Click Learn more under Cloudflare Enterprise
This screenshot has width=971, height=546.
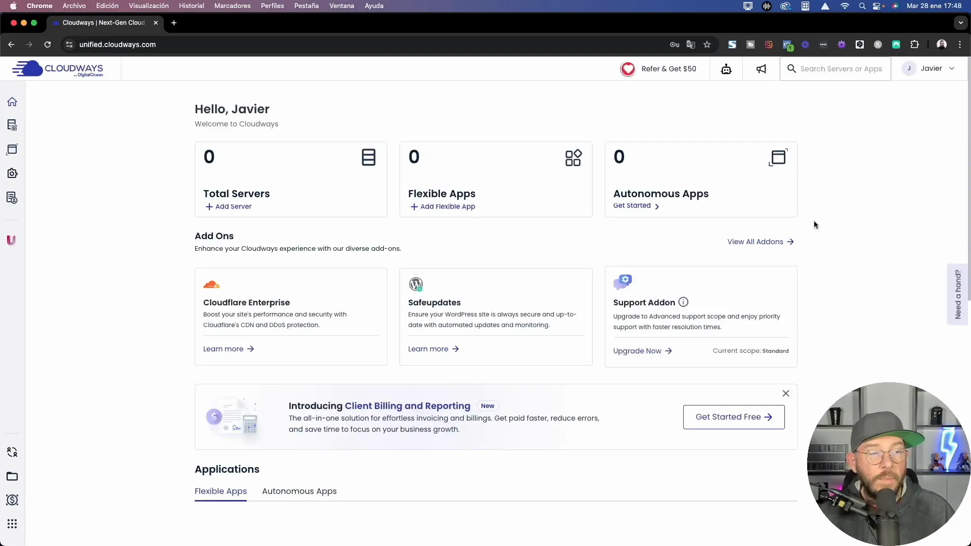[x=229, y=349]
